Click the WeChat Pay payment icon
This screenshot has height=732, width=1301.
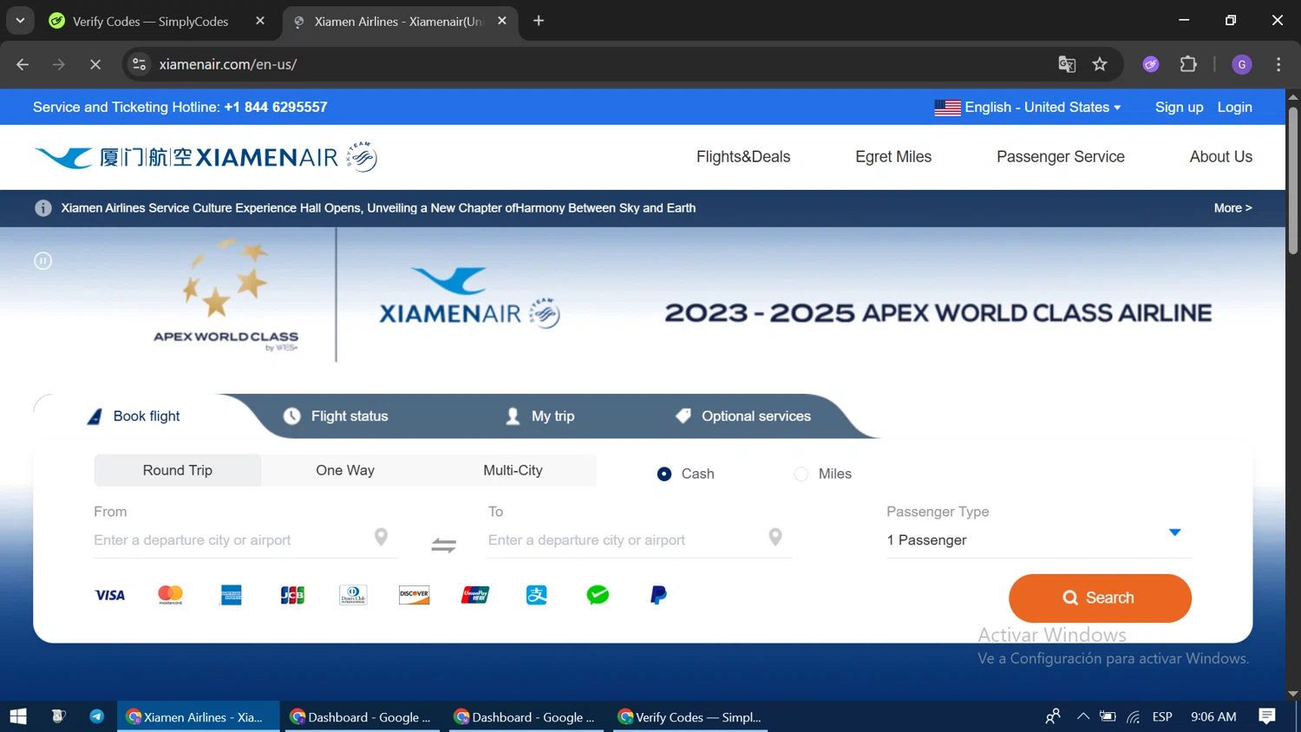tap(598, 595)
